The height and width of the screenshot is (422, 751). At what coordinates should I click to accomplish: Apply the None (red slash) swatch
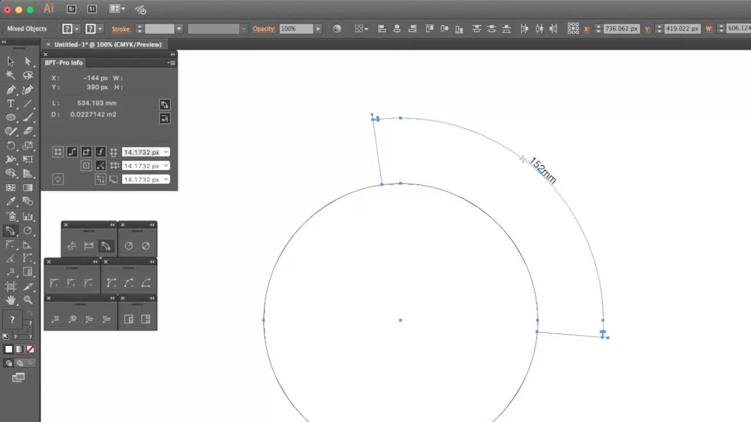[x=31, y=349]
